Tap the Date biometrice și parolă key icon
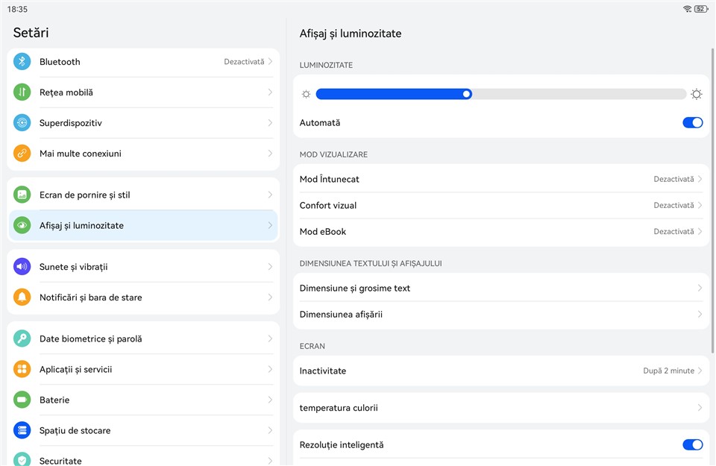The width and height of the screenshot is (716, 466). [x=22, y=339]
